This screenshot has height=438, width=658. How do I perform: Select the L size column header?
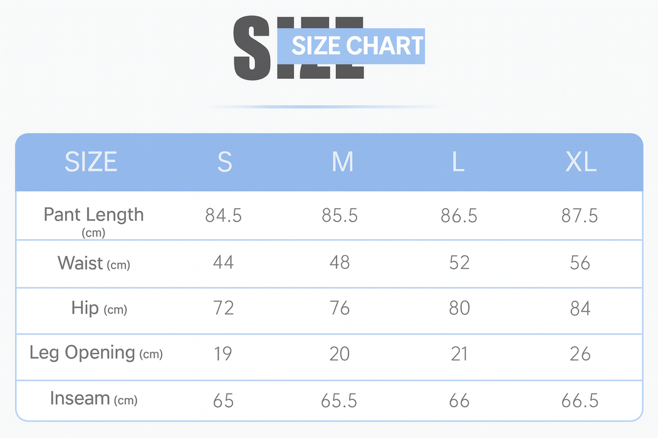click(458, 162)
